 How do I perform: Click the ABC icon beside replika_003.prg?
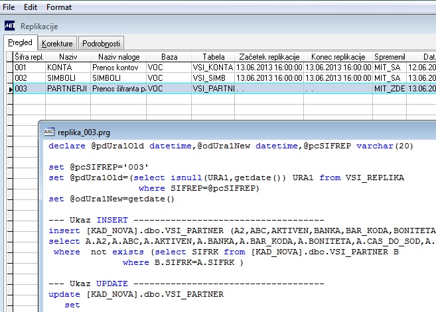tap(49, 131)
